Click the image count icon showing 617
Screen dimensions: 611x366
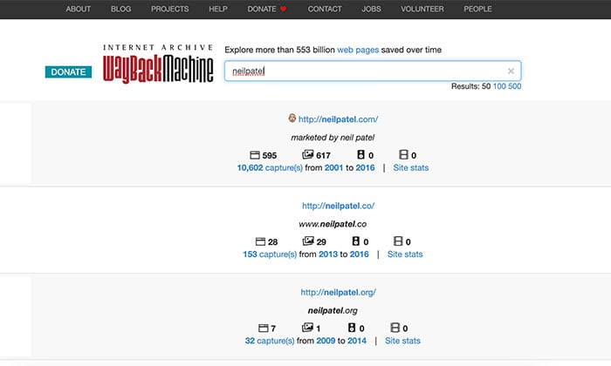308,154
